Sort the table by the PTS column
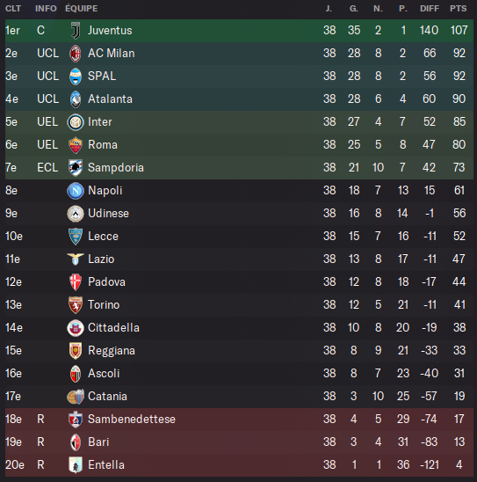 click(459, 9)
